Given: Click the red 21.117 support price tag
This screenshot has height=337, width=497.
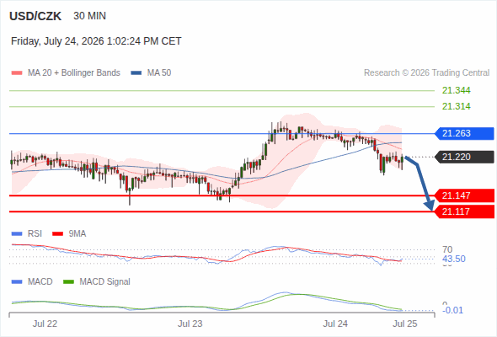Looking at the screenshot, I should point(464,211).
